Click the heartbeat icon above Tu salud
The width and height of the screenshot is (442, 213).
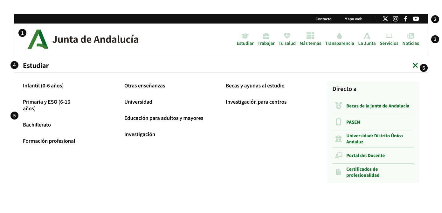[287, 36]
